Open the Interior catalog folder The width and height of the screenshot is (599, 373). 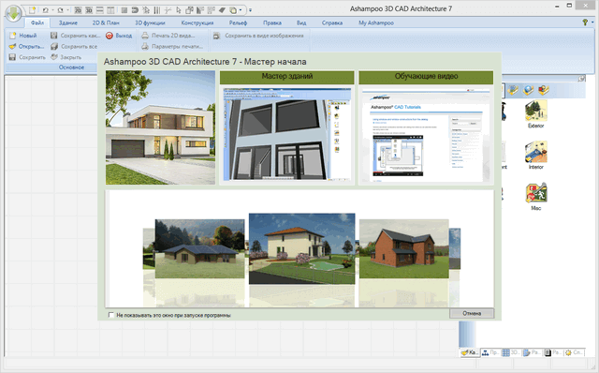[536, 155]
